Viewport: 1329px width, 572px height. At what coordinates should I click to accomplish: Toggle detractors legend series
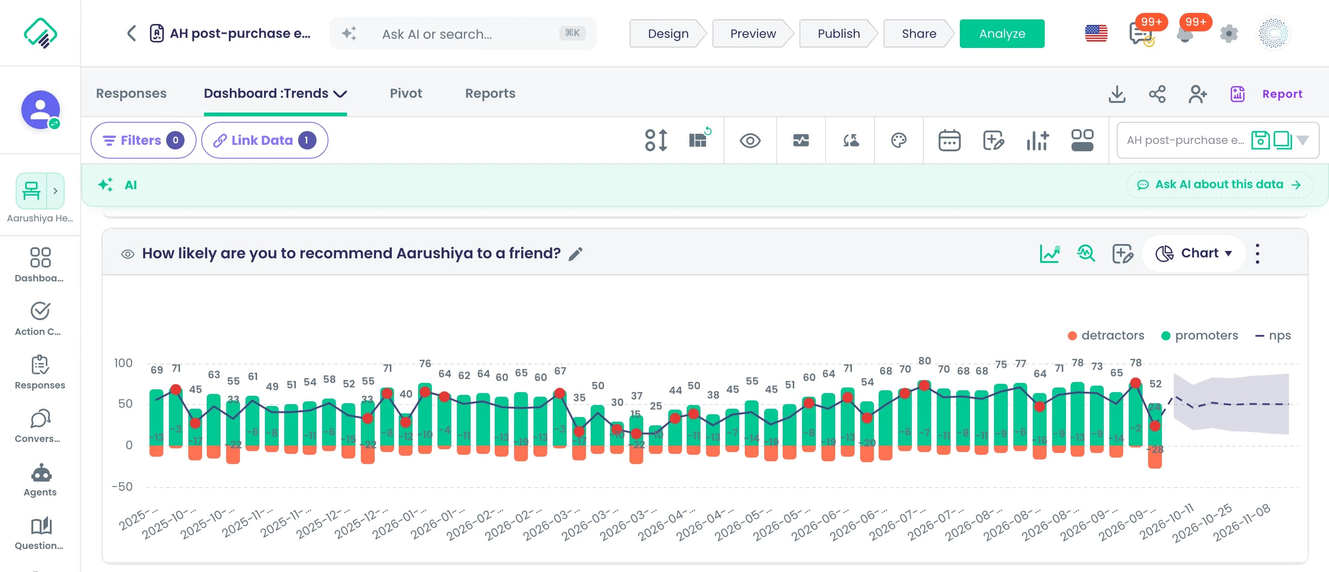1106,335
